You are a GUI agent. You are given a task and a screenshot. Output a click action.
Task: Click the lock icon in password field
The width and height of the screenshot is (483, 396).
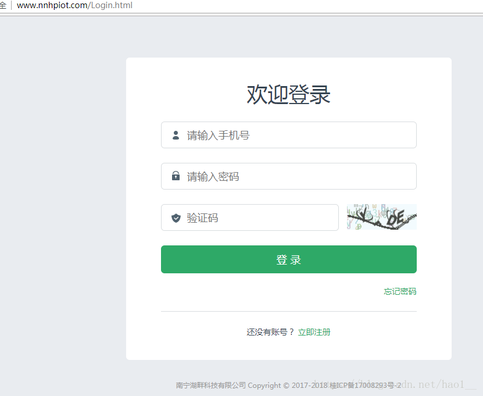pyautogui.click(x=176, y=176)
